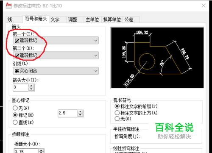Decrease center mark size with down spinner
Image resolution: width=212 pixels, height=153 pixels.
coord(81,115)
